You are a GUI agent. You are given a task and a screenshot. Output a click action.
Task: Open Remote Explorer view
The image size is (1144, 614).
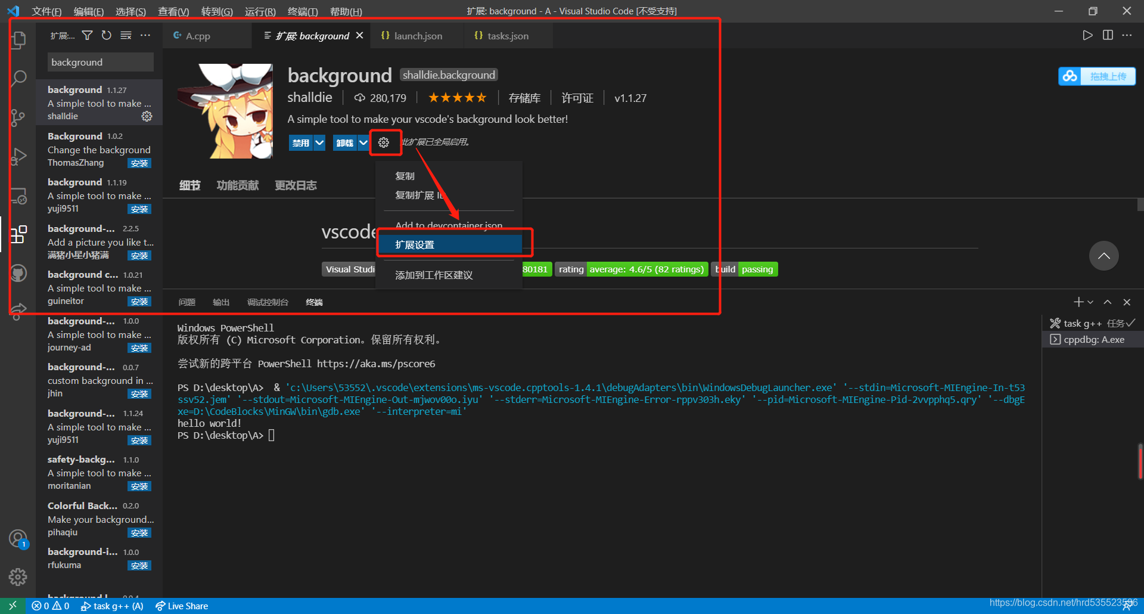click(x=19, y=196)
